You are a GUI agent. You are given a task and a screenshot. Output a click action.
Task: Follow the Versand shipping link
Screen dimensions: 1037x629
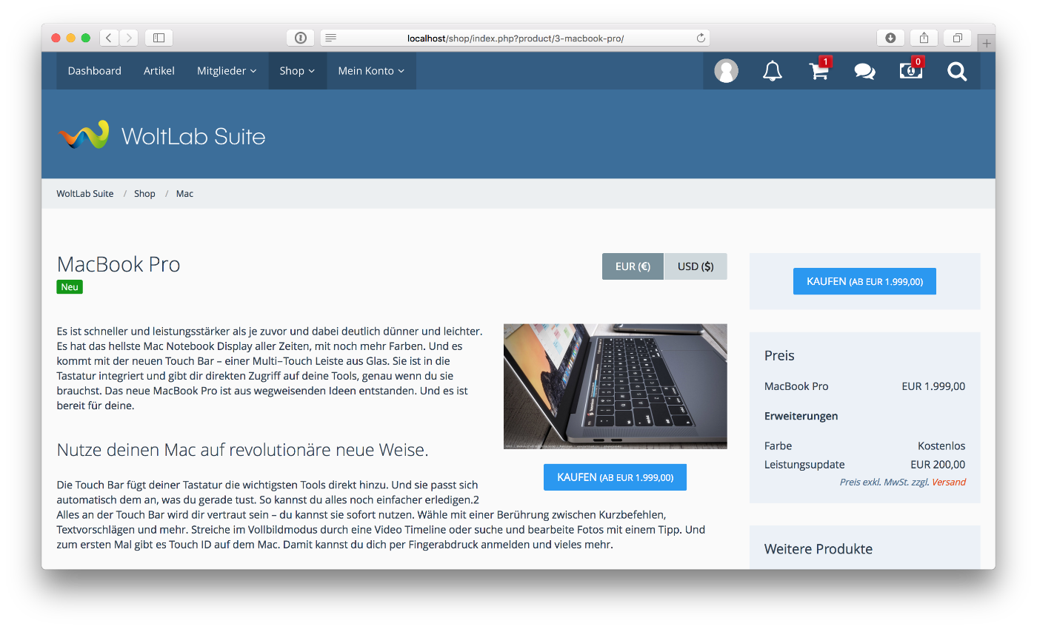click(x=949, y=482)
